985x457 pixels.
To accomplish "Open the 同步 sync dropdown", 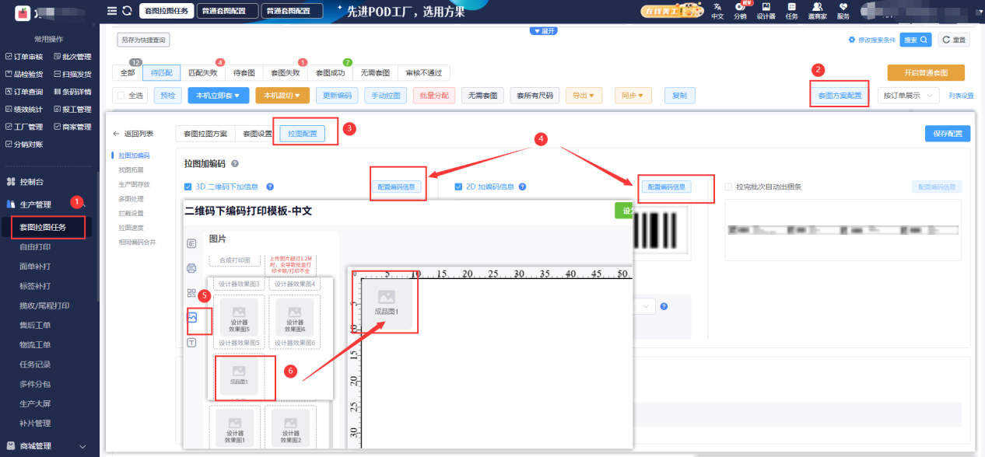I will pos(632,96).
